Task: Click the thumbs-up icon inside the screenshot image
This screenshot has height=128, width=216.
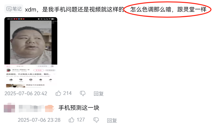Action: [x=11, y=80]
